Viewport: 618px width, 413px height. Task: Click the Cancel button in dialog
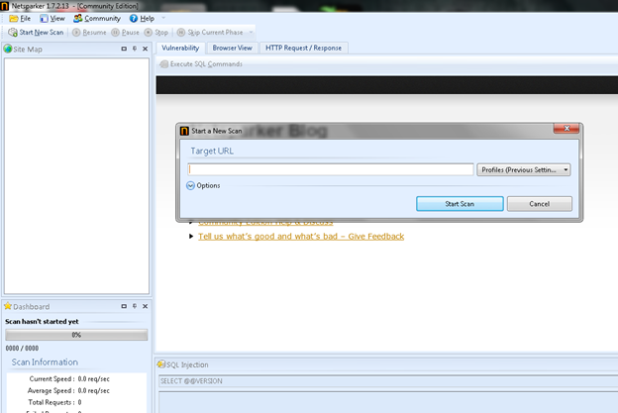tap(539, 203)
